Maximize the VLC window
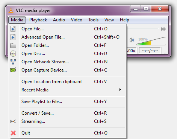Image resolution: width=177 pixels, height=139 pixels. tap(146, 9)
